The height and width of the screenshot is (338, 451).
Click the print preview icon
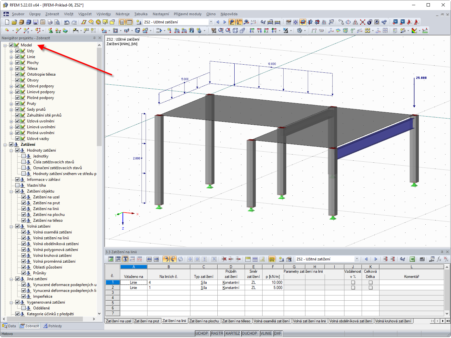pyautogui.click(x=57, y=22)
